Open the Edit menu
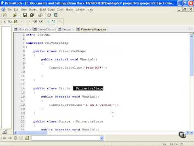The width and height of the screenshot is (194, 146). (x=16, y=9)
